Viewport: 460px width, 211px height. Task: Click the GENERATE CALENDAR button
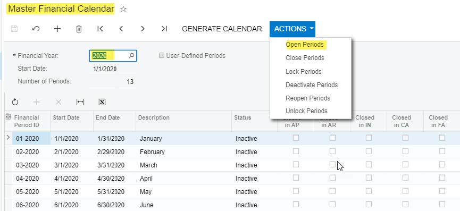[x=222, y=29]
